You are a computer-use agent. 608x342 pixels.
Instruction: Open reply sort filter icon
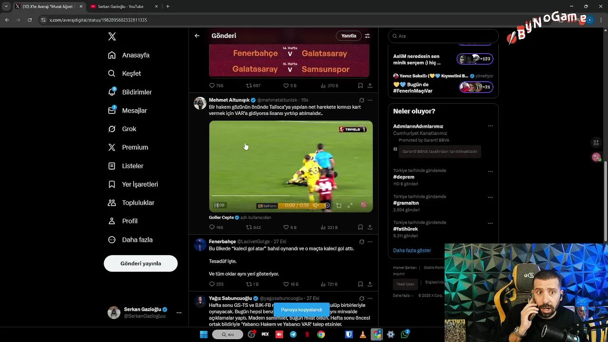[367, 36]
